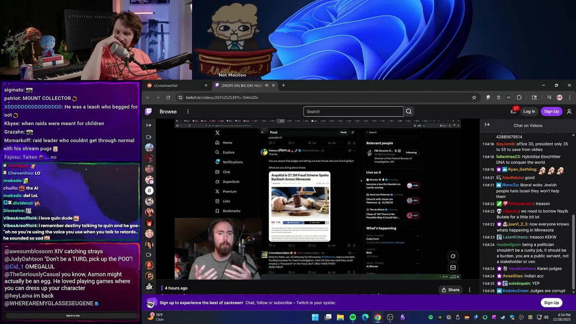This screenshot has height=324, width=576.
Task: Open KodokuCrow's username in chat
Action: click(x=516, y=291)
